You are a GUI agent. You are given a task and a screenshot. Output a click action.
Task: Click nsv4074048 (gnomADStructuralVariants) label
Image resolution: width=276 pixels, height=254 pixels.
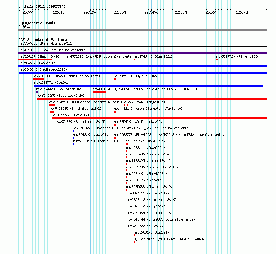[x=127, y=89]
